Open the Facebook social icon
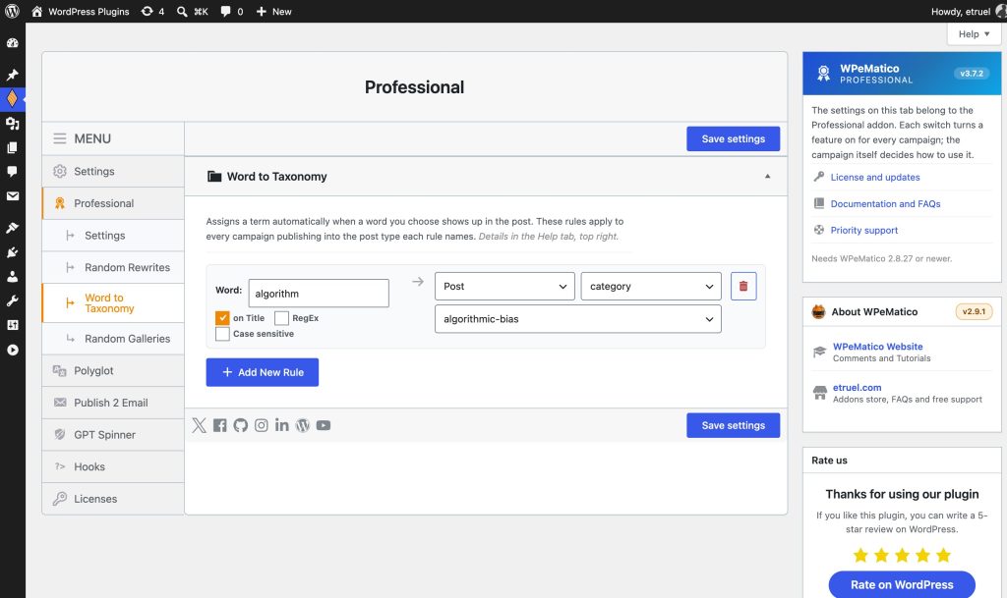 [219, 425]
